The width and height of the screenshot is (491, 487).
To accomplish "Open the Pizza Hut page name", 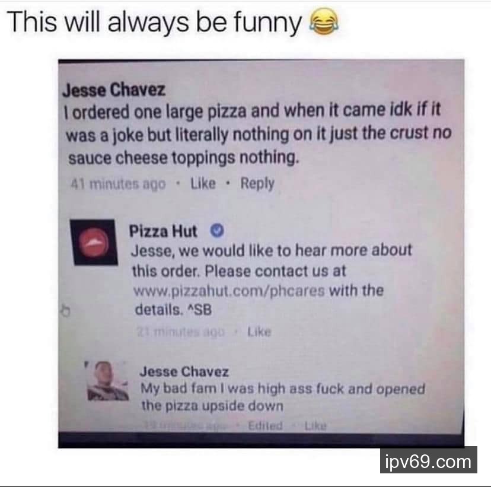I will [x=163, y=231].
